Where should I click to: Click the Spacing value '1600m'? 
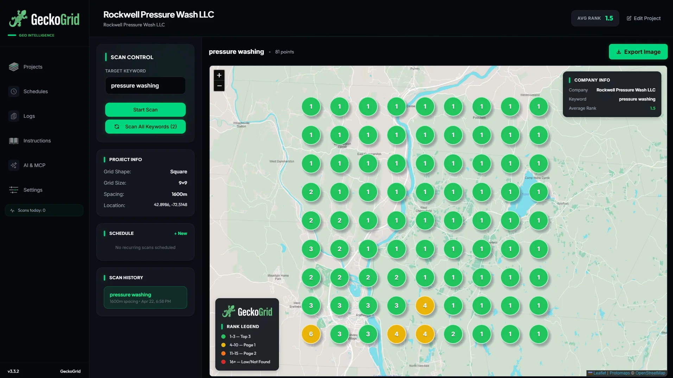(x=179, y=194)
